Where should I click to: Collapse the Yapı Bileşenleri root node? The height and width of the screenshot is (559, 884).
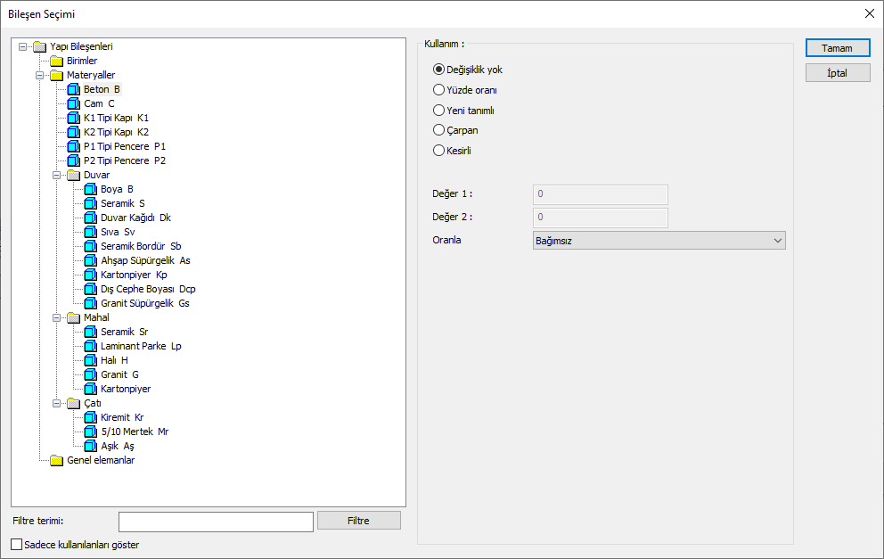point(22,47)
